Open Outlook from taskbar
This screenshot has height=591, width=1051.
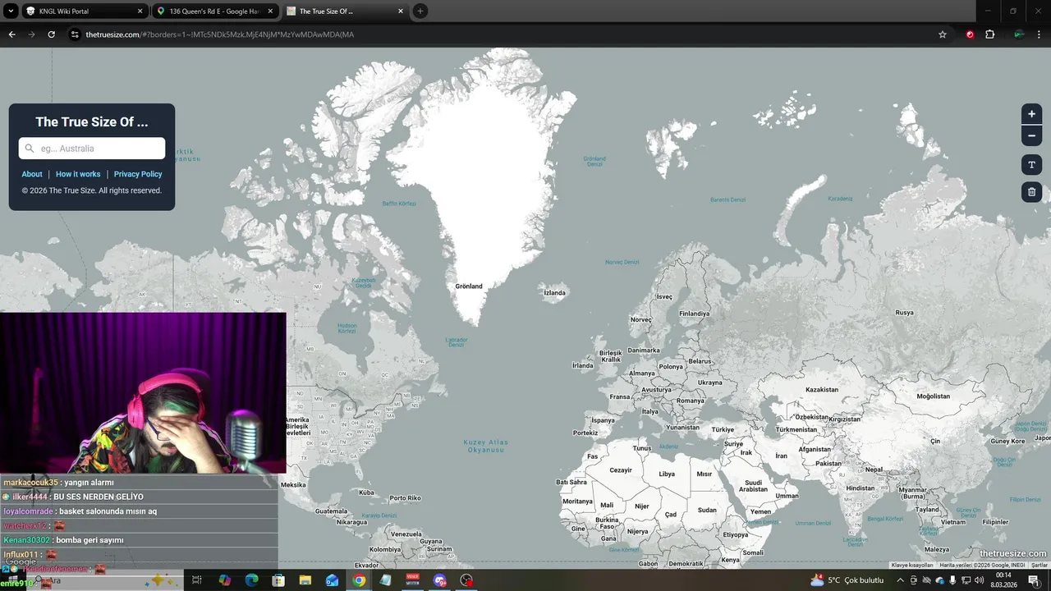pyautogui.click(x=332, y=580)
